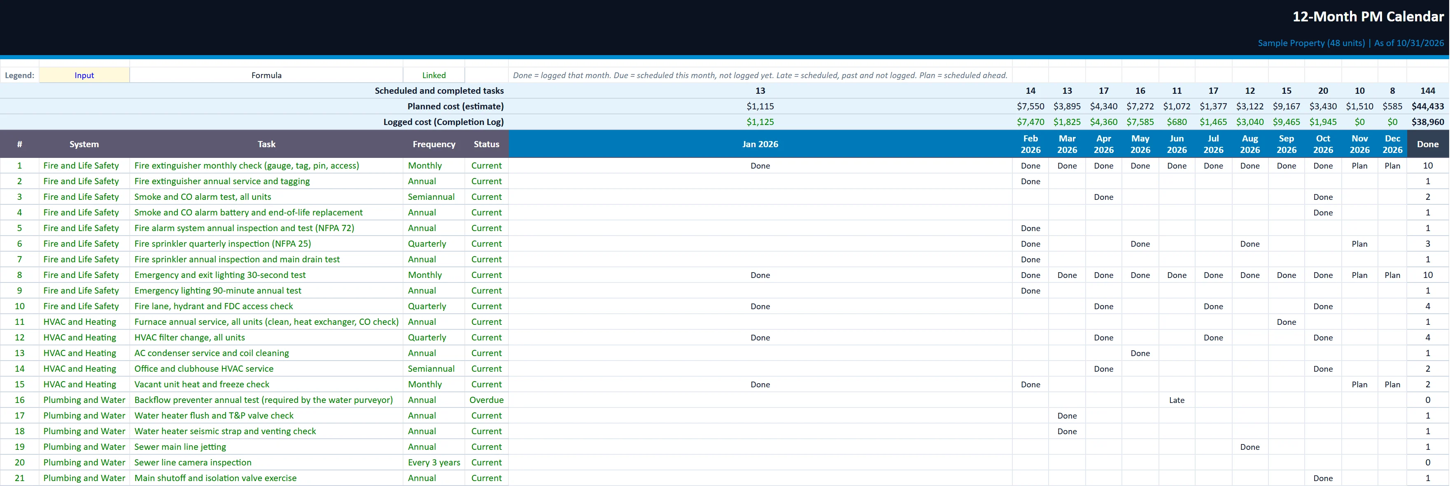This screenshot has width=1450, height=486.
Task: Select the 'Jan 2026' column header
Action: pyautogui.click(x=760, y=144)
